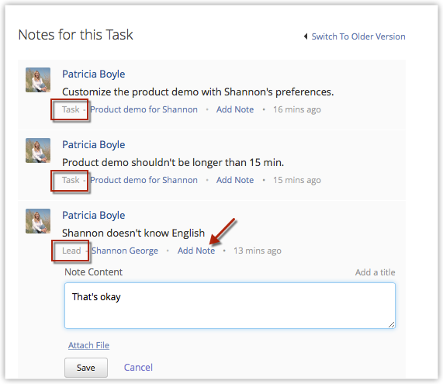Viewport: 443px width, 384px height.
Task: Focus the Note Content text area
Action: click(x=230, y=306)
